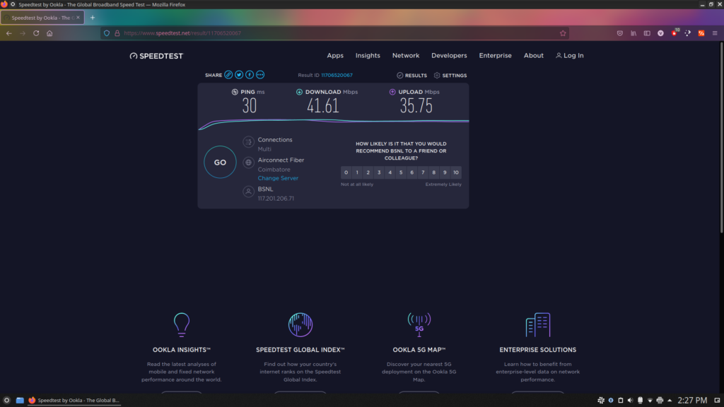724x407 pixels.
Task: Share the result on Twitter
Action: [x=239, y=75]
